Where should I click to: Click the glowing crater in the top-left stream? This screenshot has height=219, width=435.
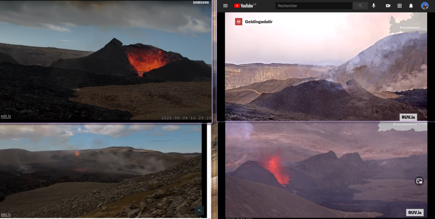click(145, 59)
